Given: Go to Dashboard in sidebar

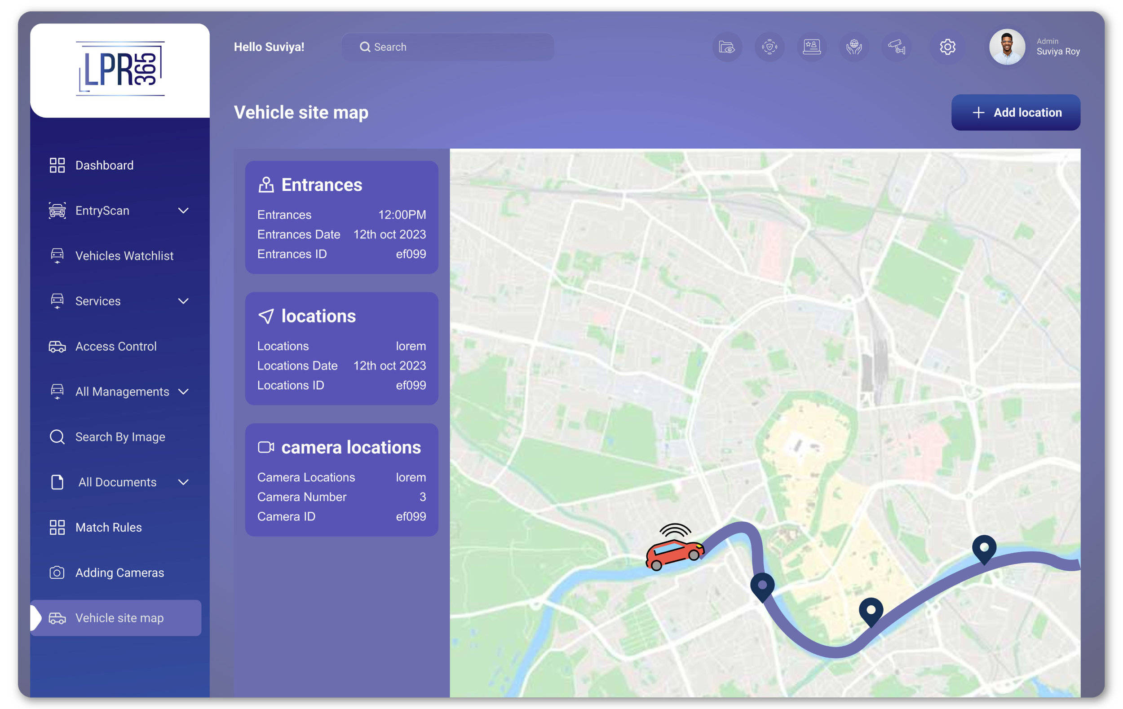Looking at the screenshot, I should pos(105,166).
